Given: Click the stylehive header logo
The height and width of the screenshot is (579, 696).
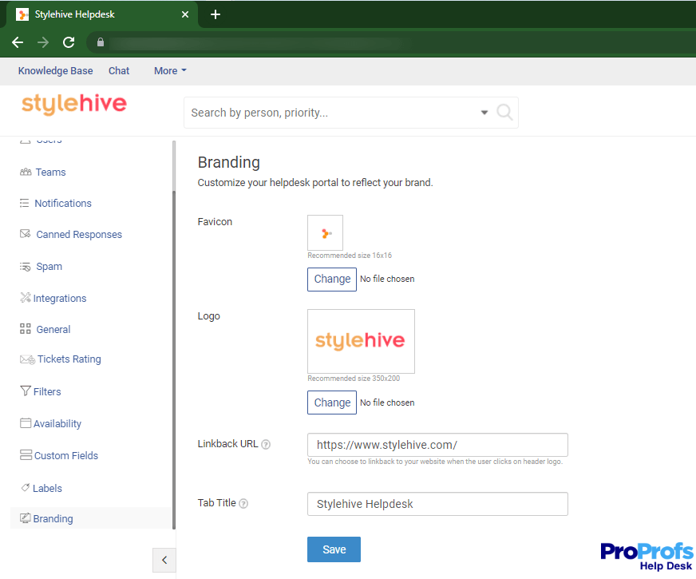Looking at the screenshot, I should pyautogui.click(x=74, y=104).
